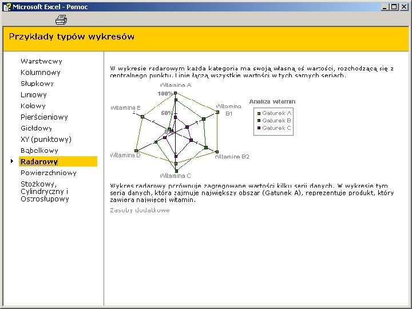Expand the Zasoby dodatkowe section
The image size is (412, 309).
click(140, 210)
